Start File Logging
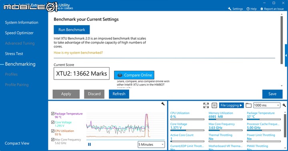The width and height of the screenshot is (288, 151). (232, 105)
